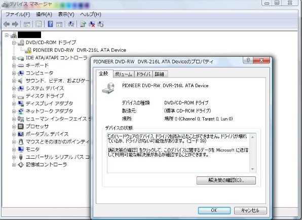The height and width of the screenshot is (220, 302).
Task: Collapse the DVD/CD-ROM ドライブ tree node
Action: coord(14,43)
